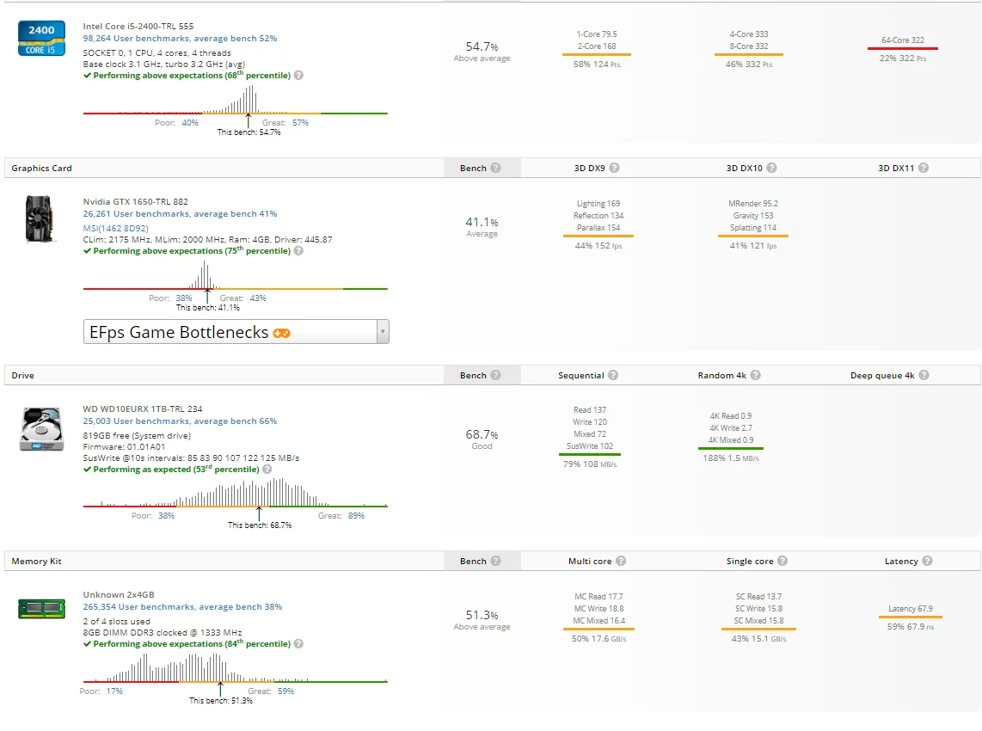Click help icon next to Random 4k

[755, 375]
